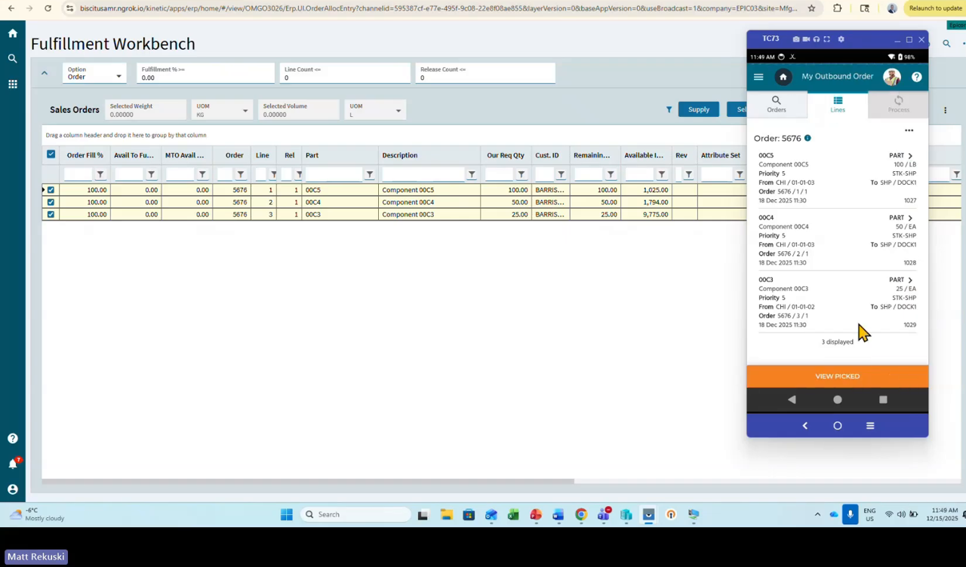The height and width of the screenshot is (567, 966).
Task: Open the TC73 settings gear icon
Action: coord(841,39)
